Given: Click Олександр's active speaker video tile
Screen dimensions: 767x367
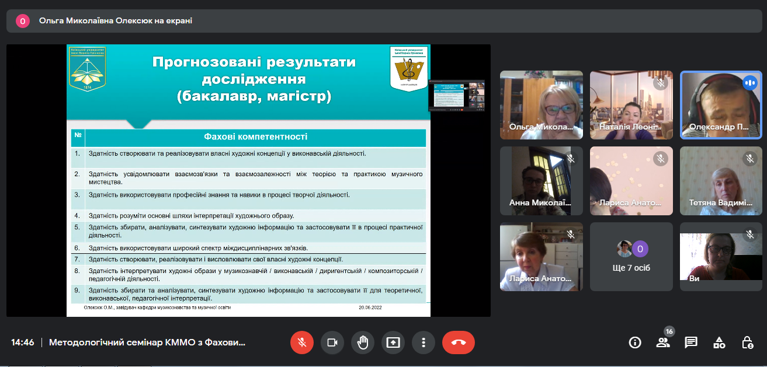Looking at the screenshot, I should point(721,105).
